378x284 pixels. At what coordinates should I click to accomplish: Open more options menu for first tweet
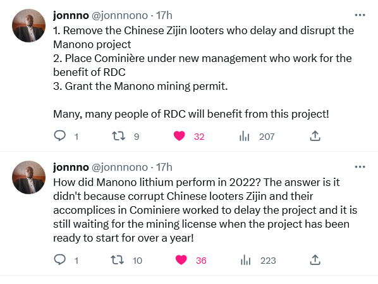(x=360, y=15)
